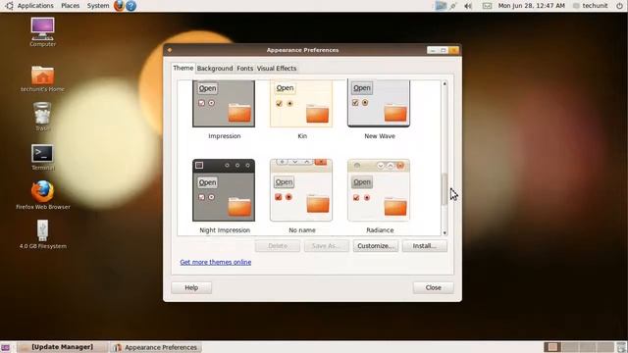The image size is (628, 353).
Task: Click the network indicator in top panel
Action: (453, 6)
